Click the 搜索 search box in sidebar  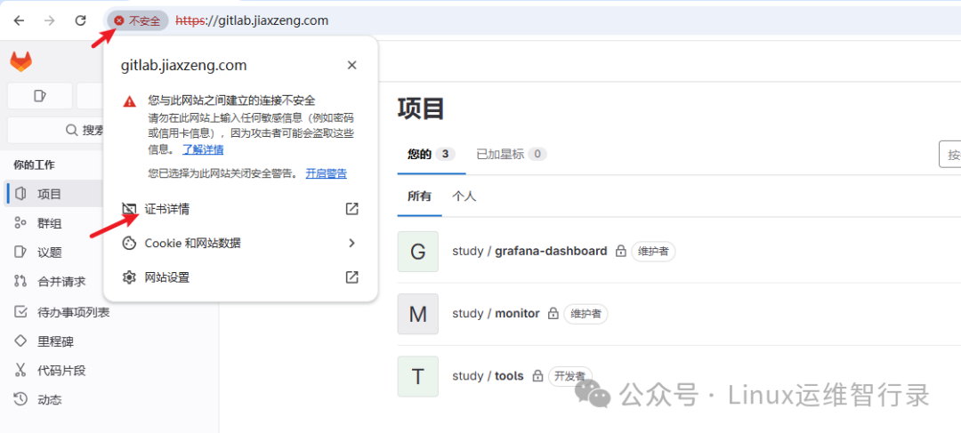[x=56, y=130]
